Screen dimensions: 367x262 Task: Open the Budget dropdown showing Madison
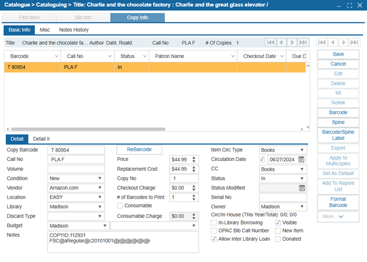(79, 225)
